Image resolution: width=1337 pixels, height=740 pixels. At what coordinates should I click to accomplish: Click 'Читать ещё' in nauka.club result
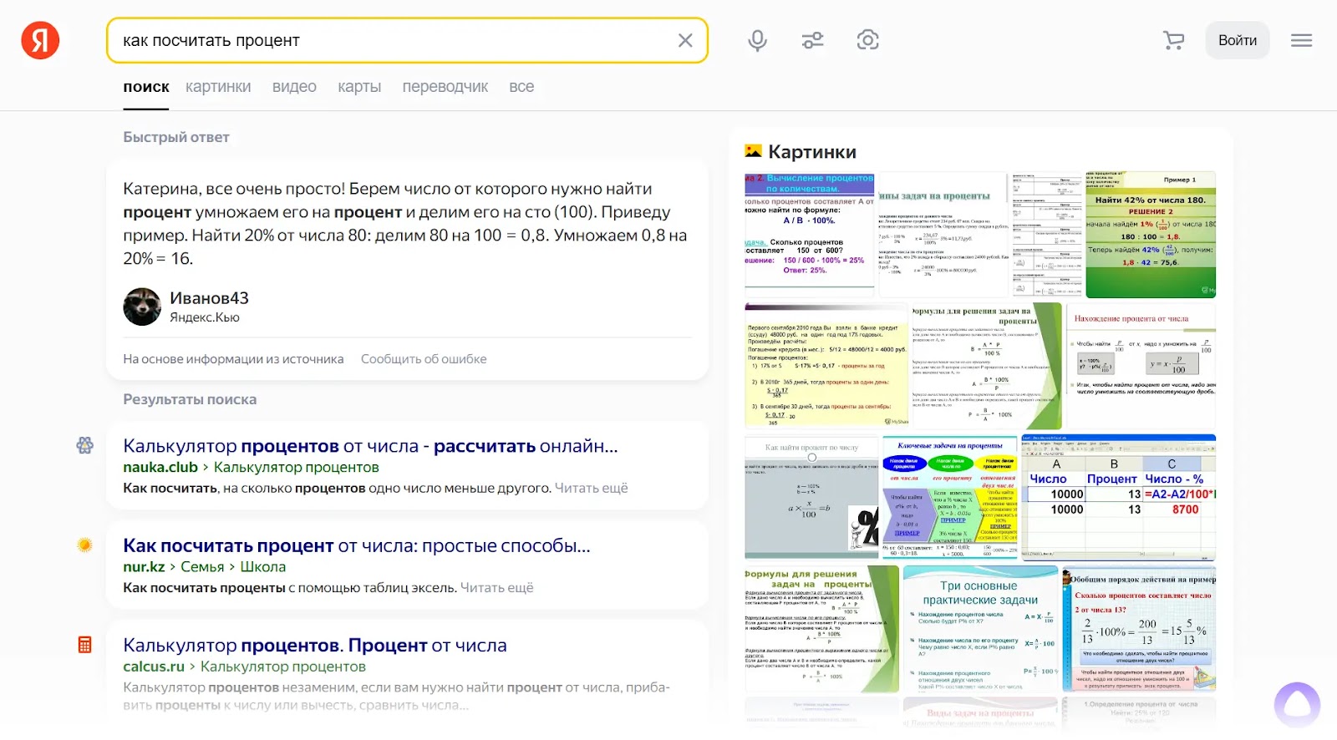tap(592, 489)
